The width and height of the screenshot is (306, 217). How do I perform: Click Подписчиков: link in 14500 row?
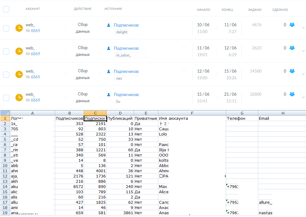click(x=126, y=71)
